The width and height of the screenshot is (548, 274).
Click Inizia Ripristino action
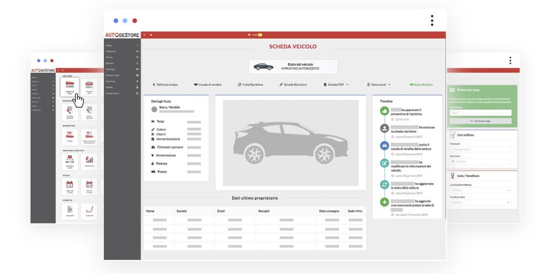[250, 85]
